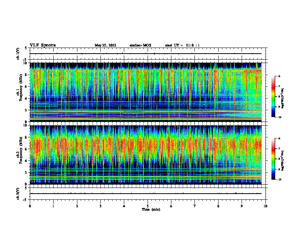Click time axis tick label "8"
Viewport: 299px width, 231px height.
(x=218, y=206)
